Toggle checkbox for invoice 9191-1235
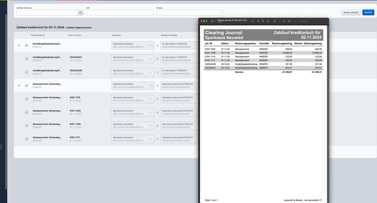Screen dimensions: 377x203 (x=27, y=112)
